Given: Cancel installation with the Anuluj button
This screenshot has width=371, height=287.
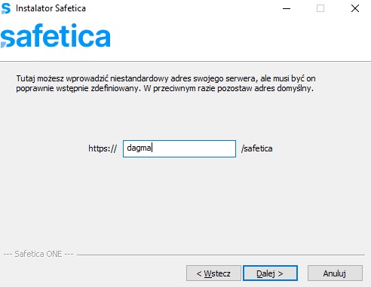Looking at the screenshot, I should (x=335, y=273).
